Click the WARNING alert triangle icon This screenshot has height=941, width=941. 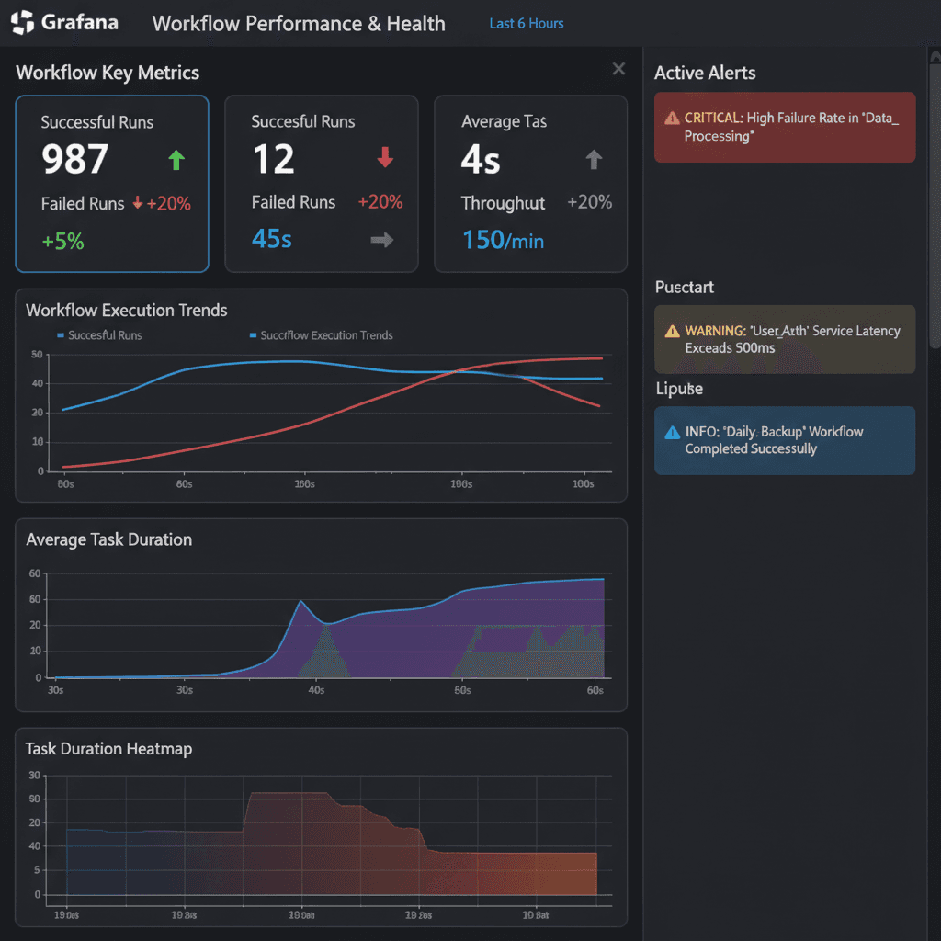coord(671,332)
